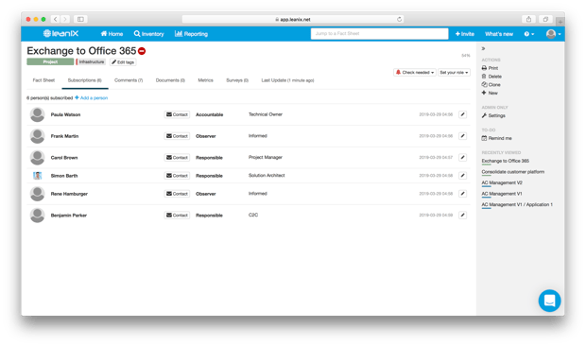Open What's new
Viewport: 586px width, 346px height.
(499, 34)
